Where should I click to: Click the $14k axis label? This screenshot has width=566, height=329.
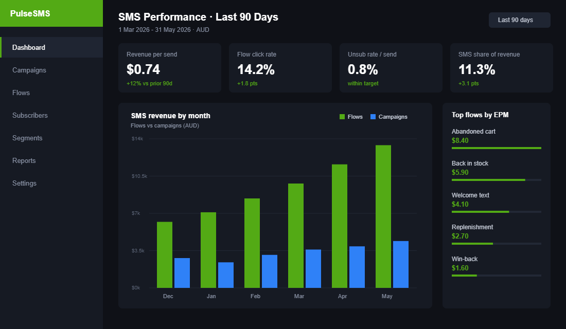pos(137,138)
